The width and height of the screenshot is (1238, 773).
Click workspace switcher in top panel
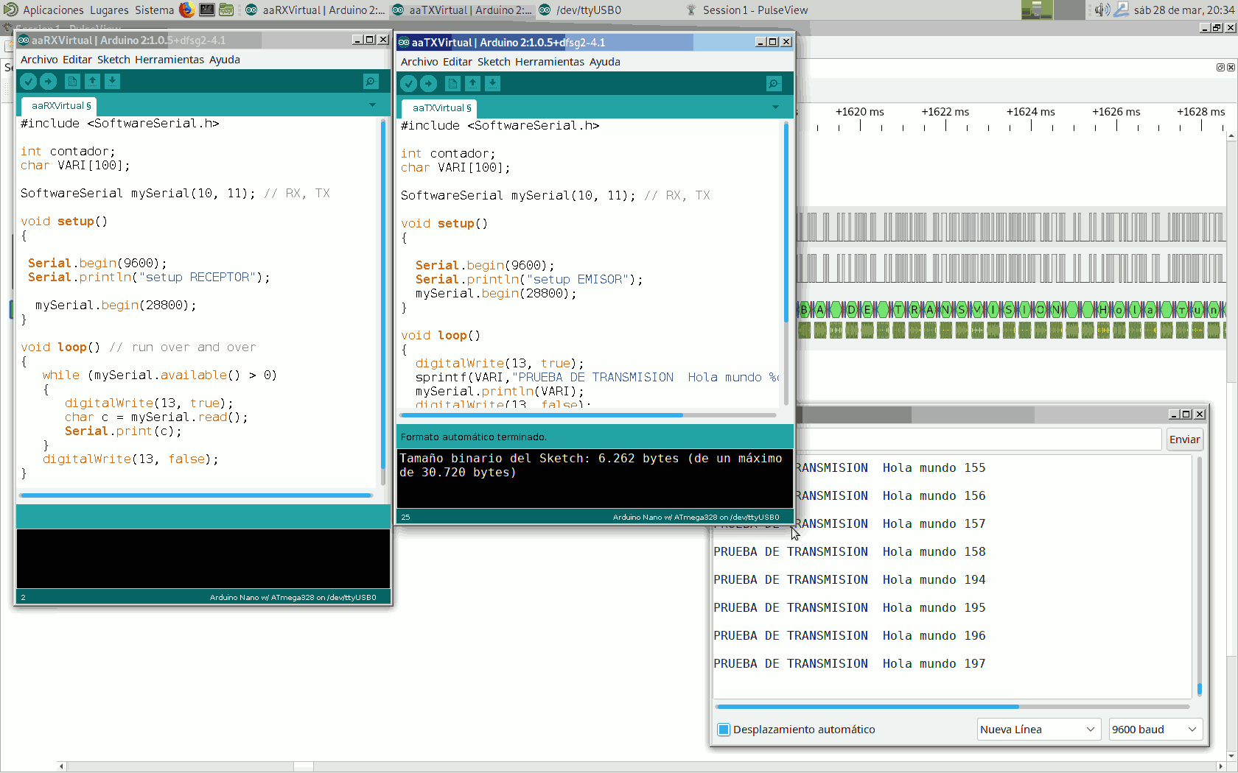click(1053, 10)
